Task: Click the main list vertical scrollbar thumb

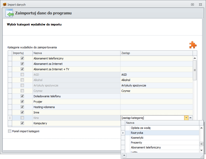Action: [x=195, y=70]
